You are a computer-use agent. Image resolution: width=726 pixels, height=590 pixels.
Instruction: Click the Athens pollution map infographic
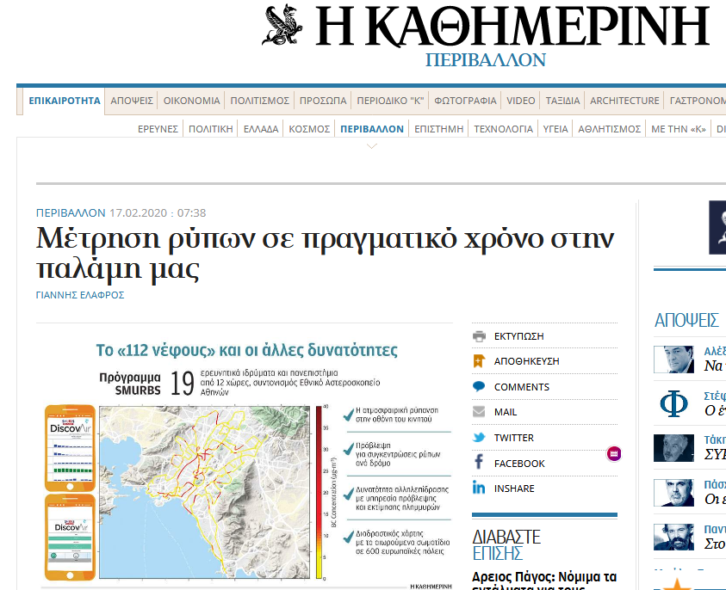(x=205, y=492)
